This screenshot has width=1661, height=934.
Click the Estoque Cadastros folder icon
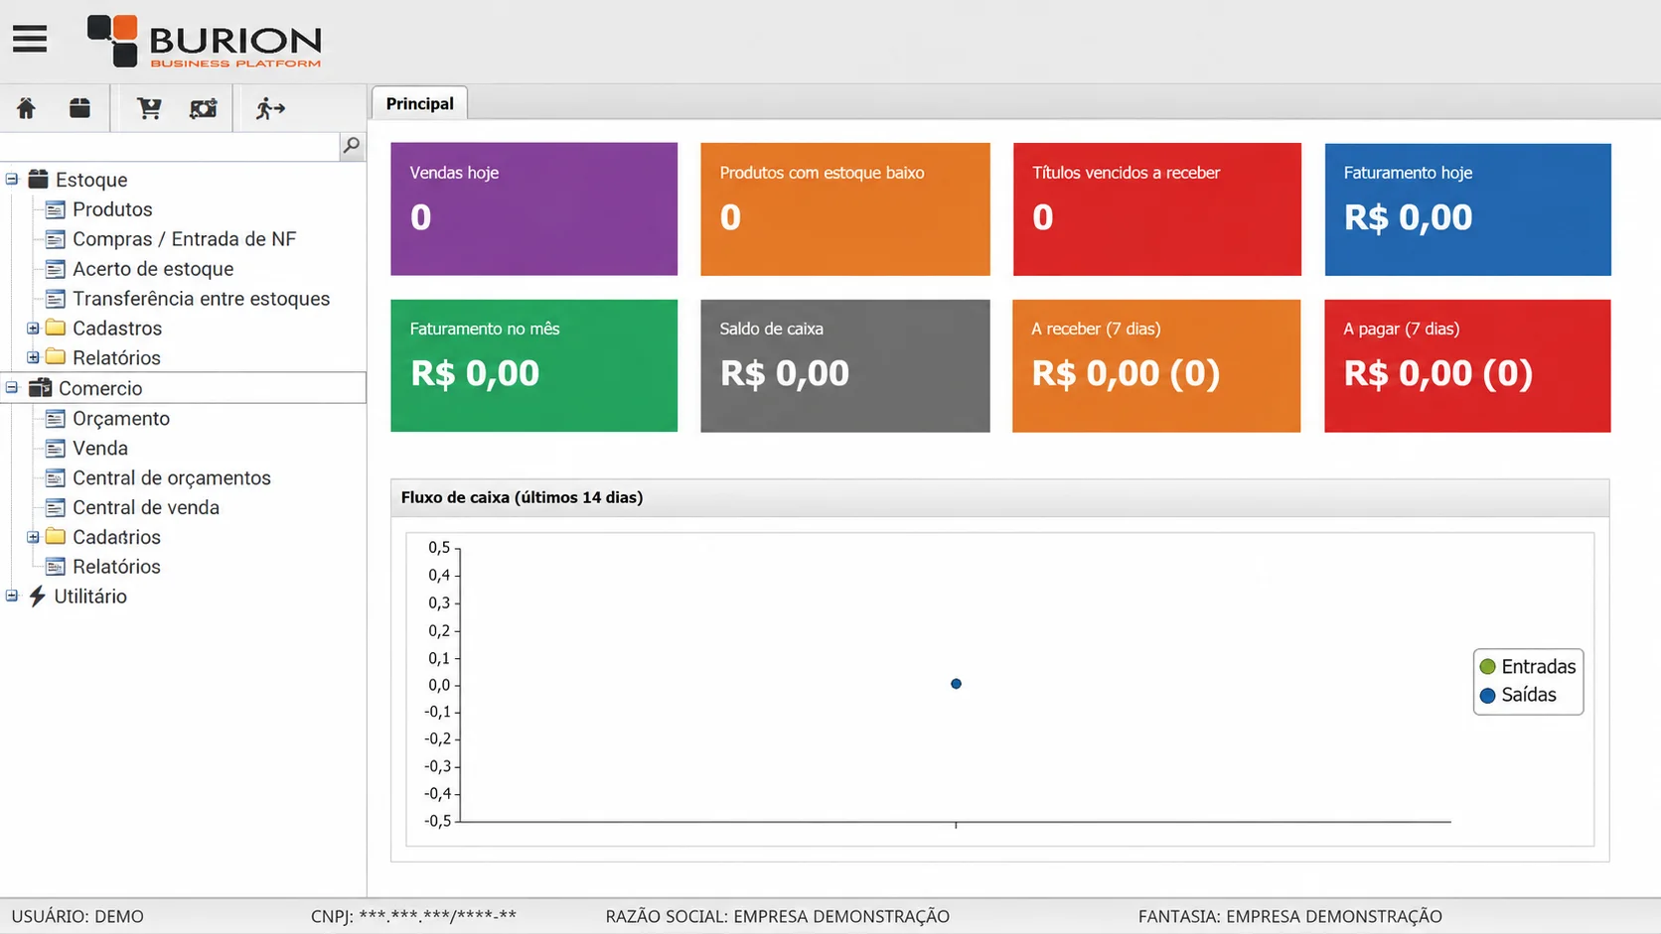(56, 328)
